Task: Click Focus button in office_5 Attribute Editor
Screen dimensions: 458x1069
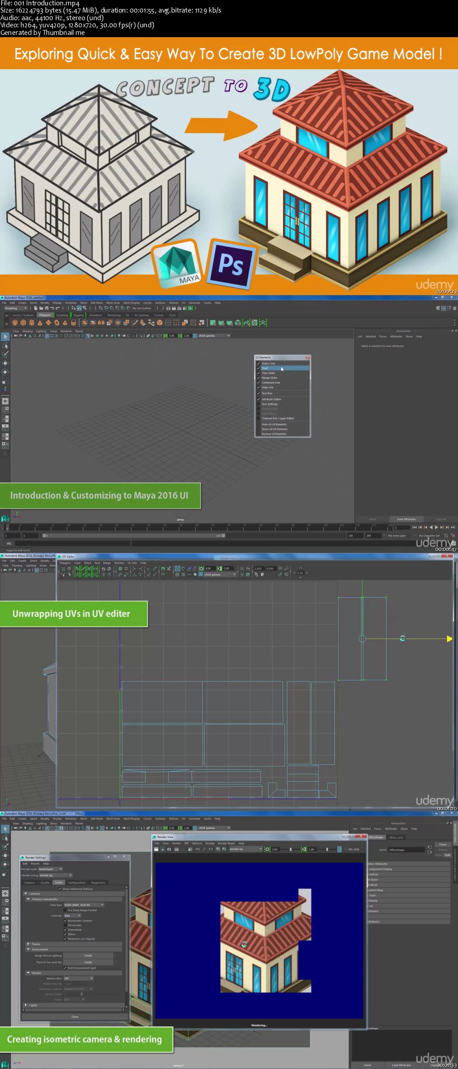Action: [443, 844]
